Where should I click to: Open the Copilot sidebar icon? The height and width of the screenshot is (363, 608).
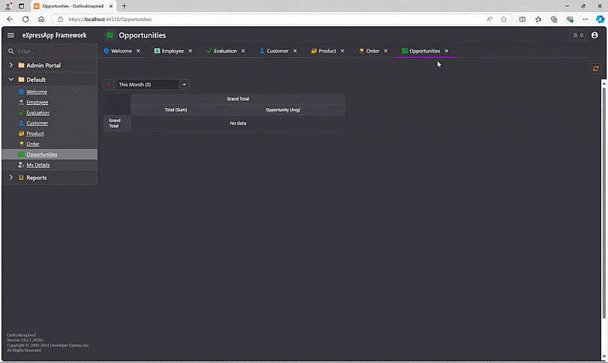click(x=600, y=19)
